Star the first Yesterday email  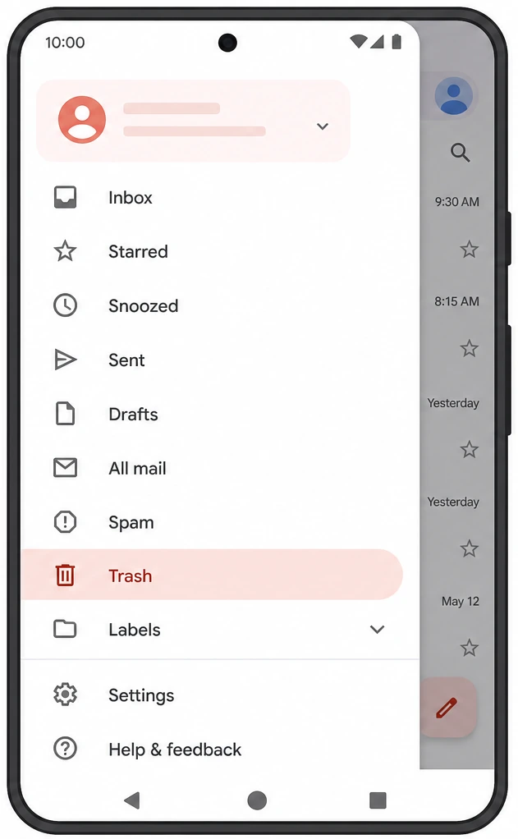pos(470,450)
